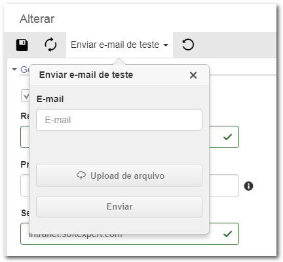Open the Enviar e-mail de teste dropdown
Screen dimensions: 283x262
coord(119,45)
